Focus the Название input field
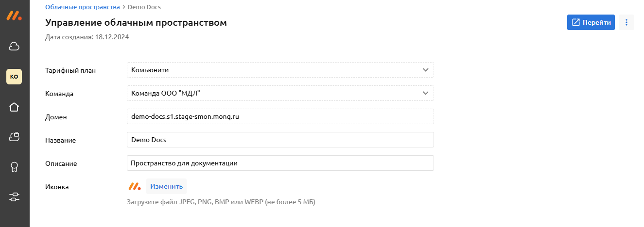This screenshot has height=227, width=644. click(x=280, y=140)
